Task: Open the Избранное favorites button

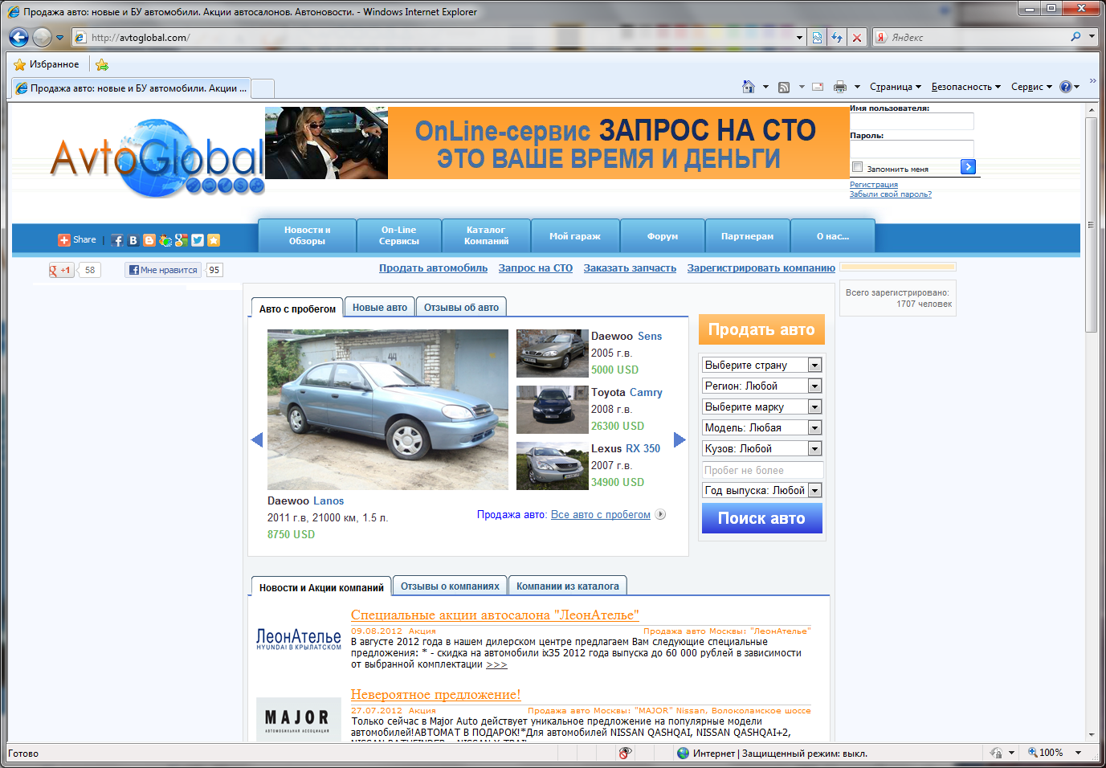Action: coord(47,64)
